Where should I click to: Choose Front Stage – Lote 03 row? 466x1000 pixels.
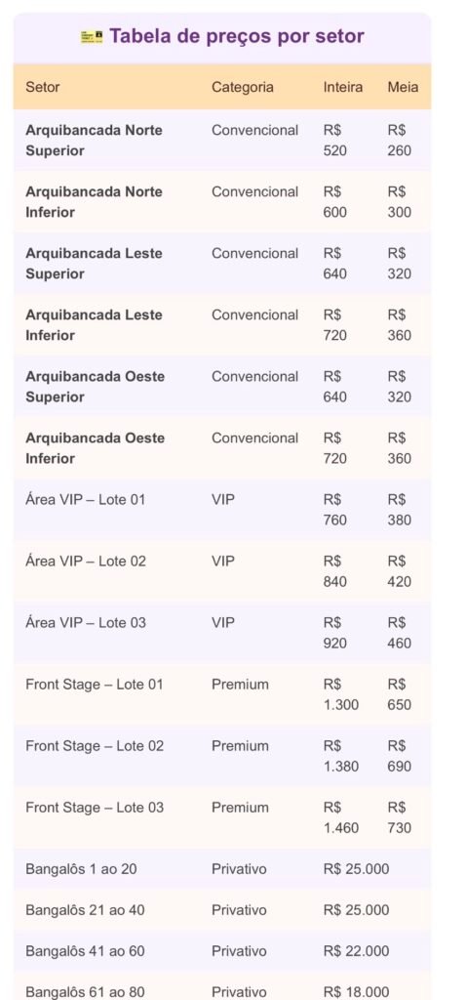(x=221, y=817)
